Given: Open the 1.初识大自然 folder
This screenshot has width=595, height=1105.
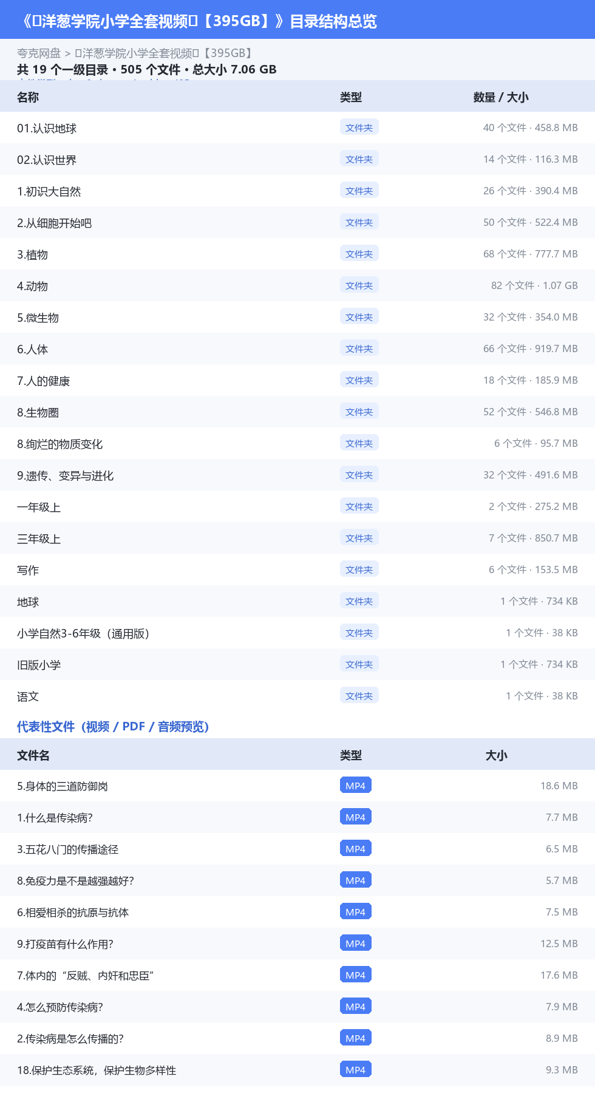Looking at the screenshot, I should (x=49, y=191).
